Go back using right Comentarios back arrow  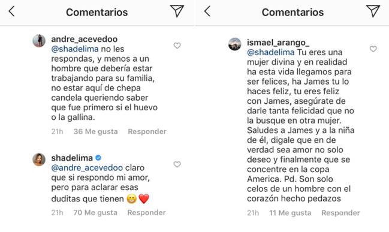[207, 11]
